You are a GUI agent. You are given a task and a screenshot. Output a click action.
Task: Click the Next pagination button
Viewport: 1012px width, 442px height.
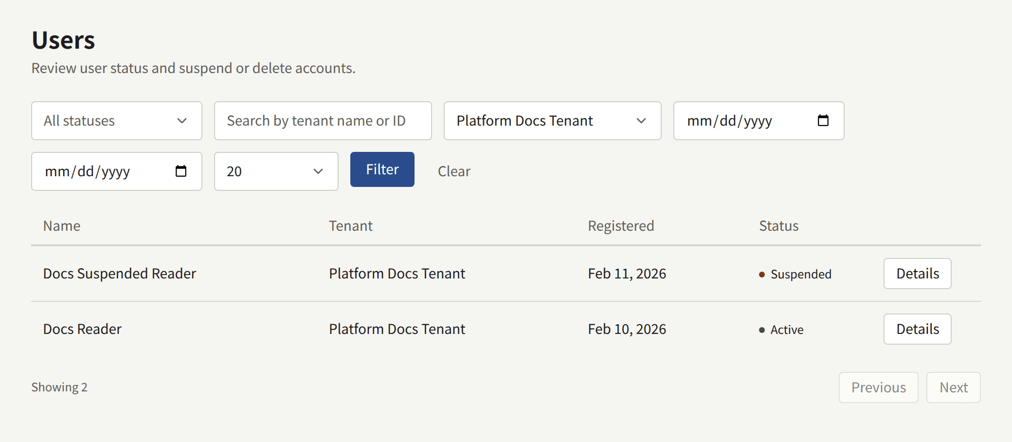click(x=953, y=387)
